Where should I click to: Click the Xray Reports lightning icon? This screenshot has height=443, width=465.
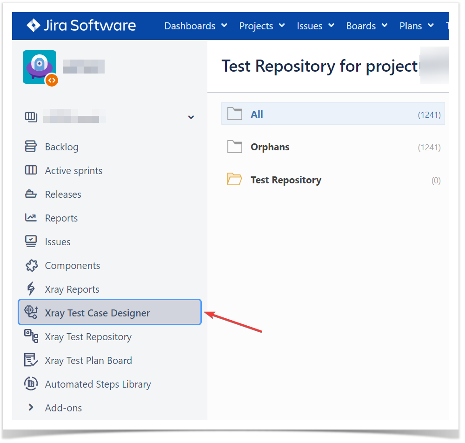(31, 289)
